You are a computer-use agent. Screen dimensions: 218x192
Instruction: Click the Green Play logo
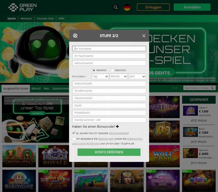[x=23, y=7]
